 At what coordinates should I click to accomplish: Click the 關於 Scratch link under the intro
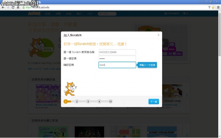click(x=34, y=69)
